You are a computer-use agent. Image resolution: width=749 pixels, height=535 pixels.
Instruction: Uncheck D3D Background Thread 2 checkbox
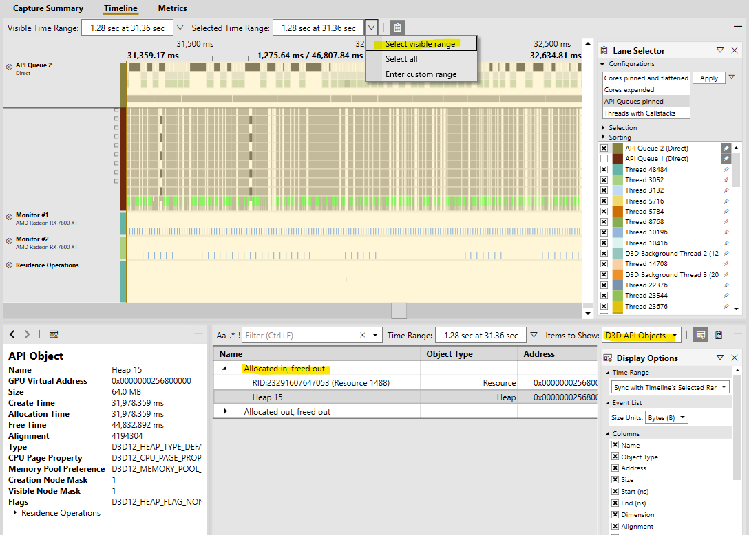coord(604,254)
